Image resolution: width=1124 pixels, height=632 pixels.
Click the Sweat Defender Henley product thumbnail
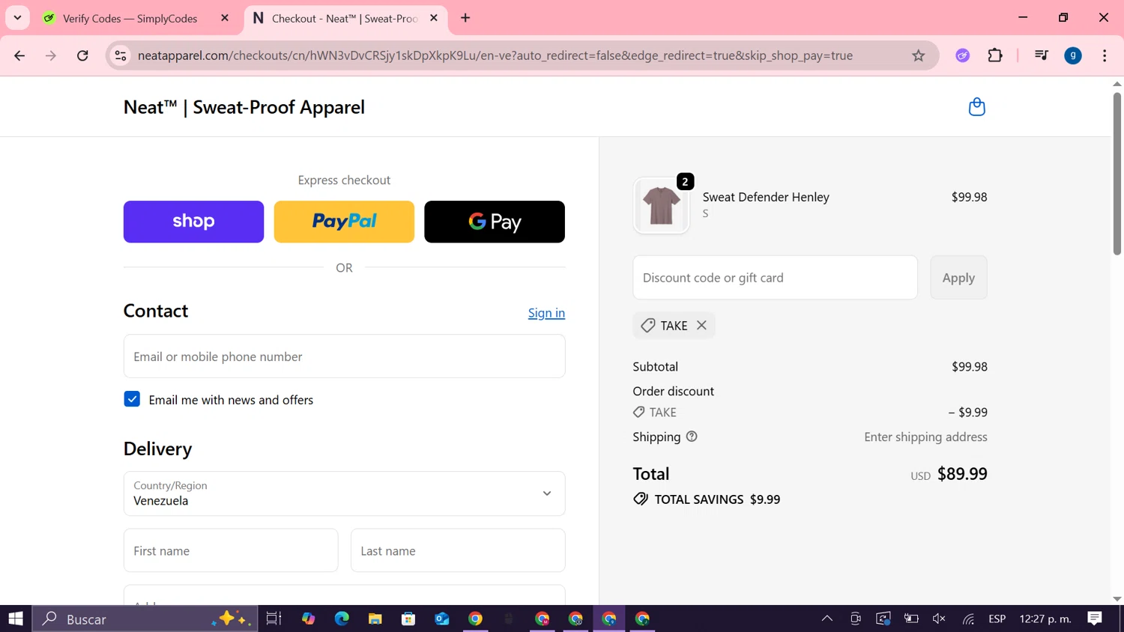click(x=661, y=206)
